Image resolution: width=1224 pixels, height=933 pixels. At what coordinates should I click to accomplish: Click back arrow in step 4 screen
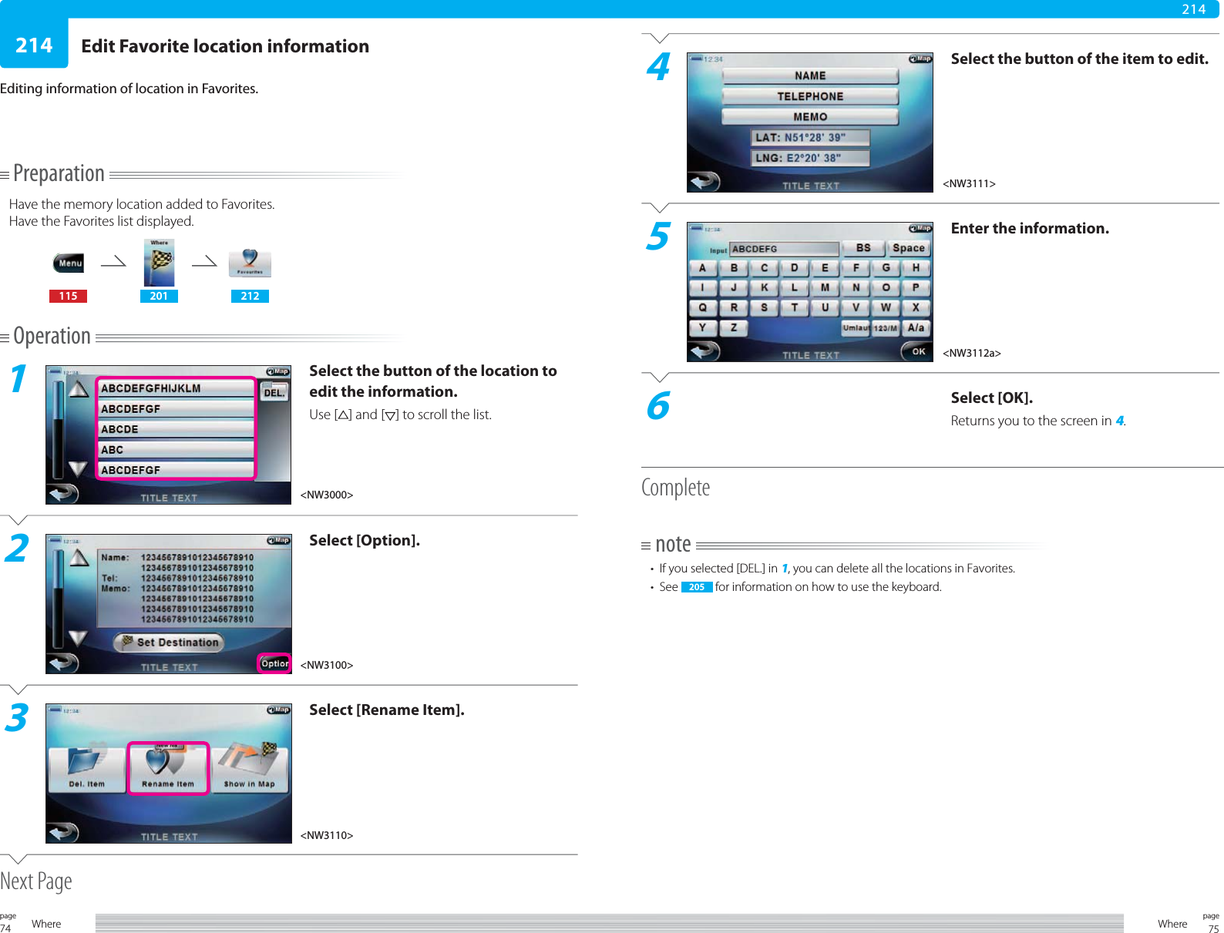pos(704,181)
